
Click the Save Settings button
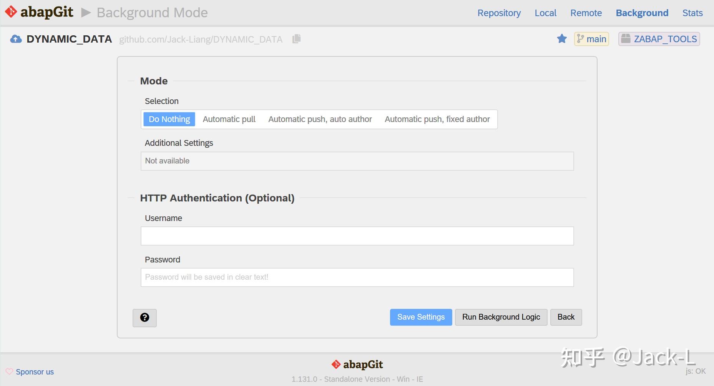click(421, 317)
